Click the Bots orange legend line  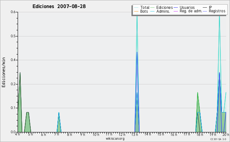point(136,11)
